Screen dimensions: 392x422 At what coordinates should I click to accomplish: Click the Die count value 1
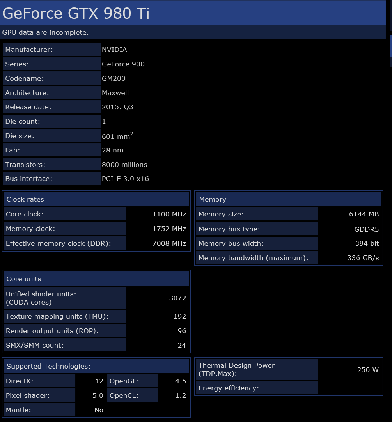coord(104,121)
